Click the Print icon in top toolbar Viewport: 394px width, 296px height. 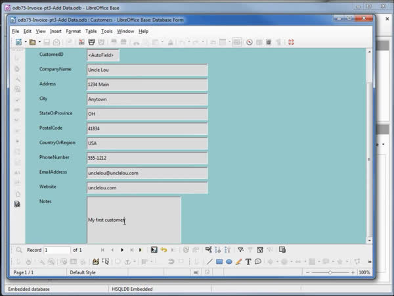(x=91, y=42)
